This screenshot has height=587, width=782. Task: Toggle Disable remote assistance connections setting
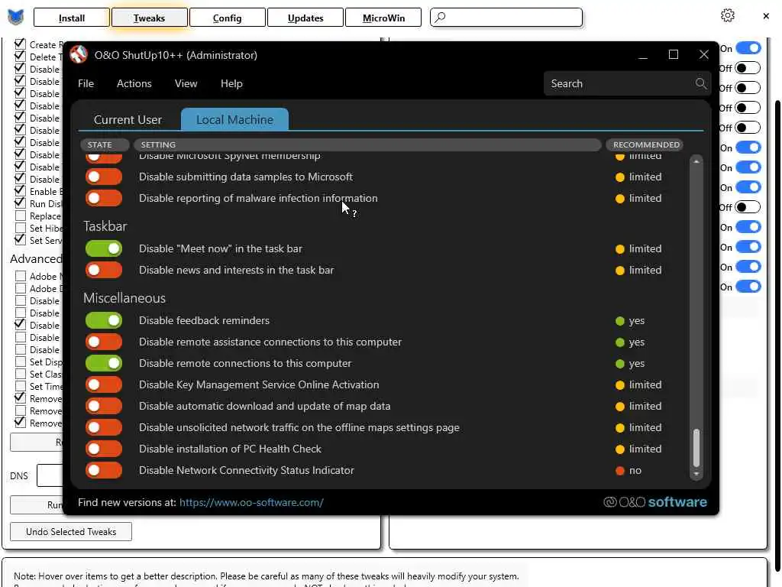(104, 342)
